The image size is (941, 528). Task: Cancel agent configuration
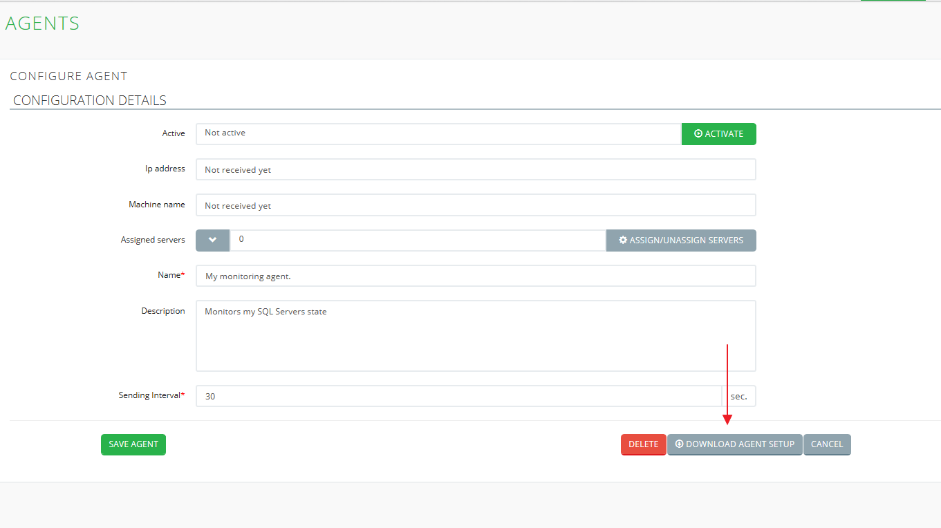827,444
